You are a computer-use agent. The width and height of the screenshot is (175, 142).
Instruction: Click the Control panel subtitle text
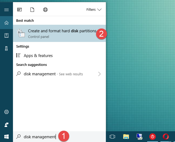(39, 37)
